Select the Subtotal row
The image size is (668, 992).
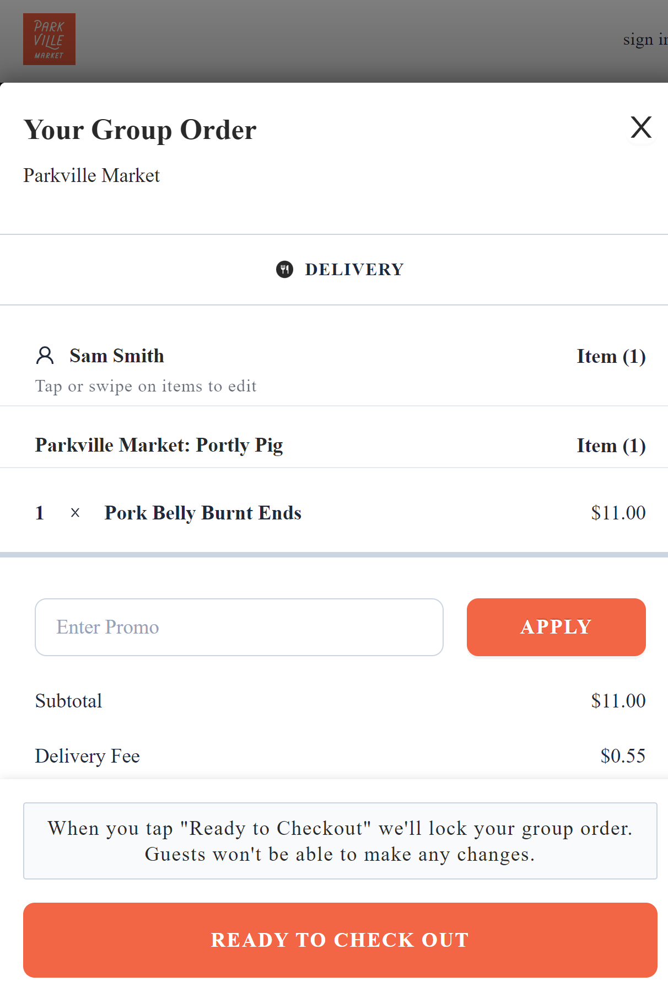[68, 701]
